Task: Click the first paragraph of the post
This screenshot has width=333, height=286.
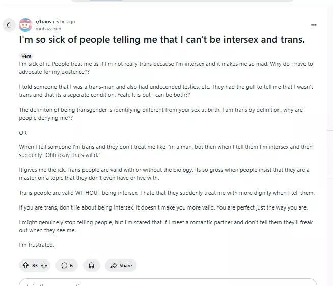Action: (166, 68)
